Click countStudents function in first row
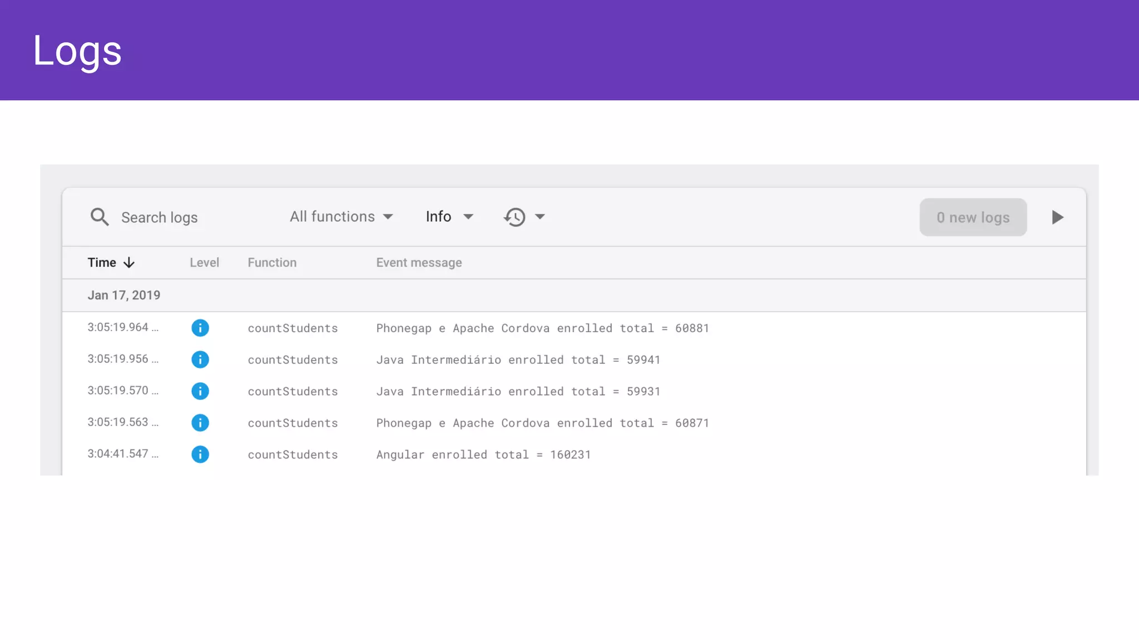The image size is (1139, 640). (293, 328)
